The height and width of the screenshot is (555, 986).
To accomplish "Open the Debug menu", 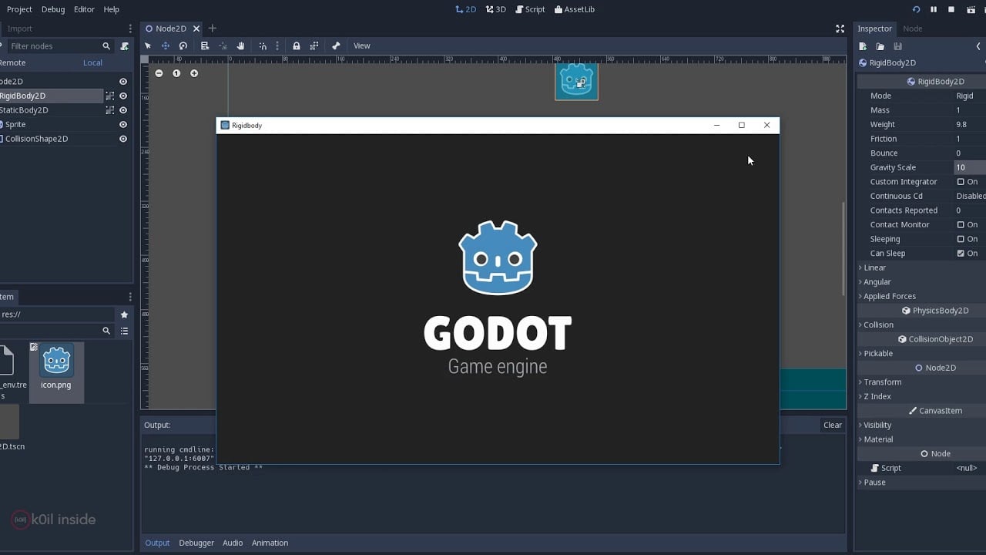I will [x=53, y=9].
